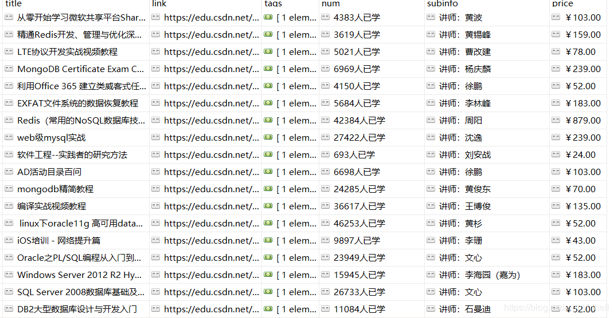
Task: Click the string icon beside 5021人已学
Action: (x=326, y=51)
